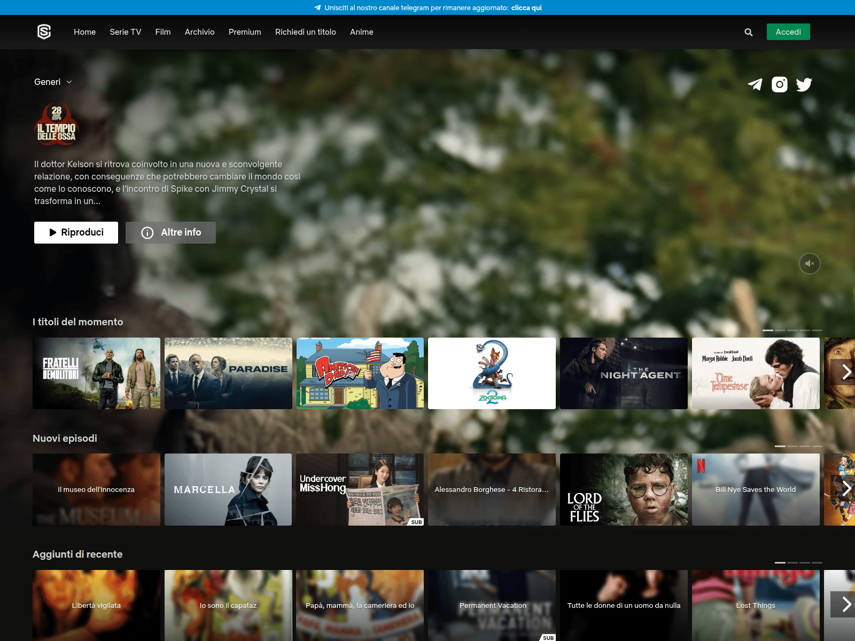Open the Cime Tempestose thumbnail
This screenshot has height=641, width=855.
tap(756, 373)
